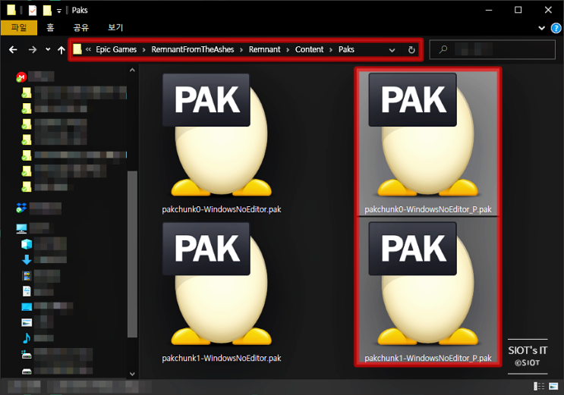Open Explorer help question mark icon
The width and height of the screenshot is (564, 395).
click(556, 28)
